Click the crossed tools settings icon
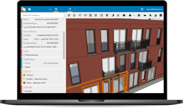The image size is (183, 108). pyautogui.click(x=150, y=16)
